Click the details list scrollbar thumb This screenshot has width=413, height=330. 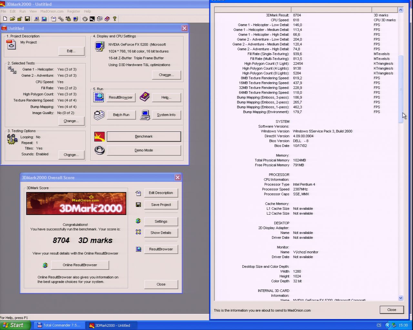tap(401, 89)
